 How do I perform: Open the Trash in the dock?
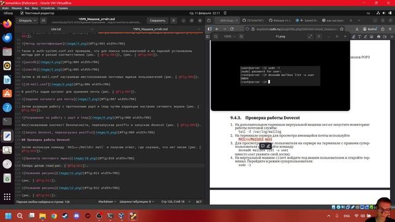tap(7, 178)
